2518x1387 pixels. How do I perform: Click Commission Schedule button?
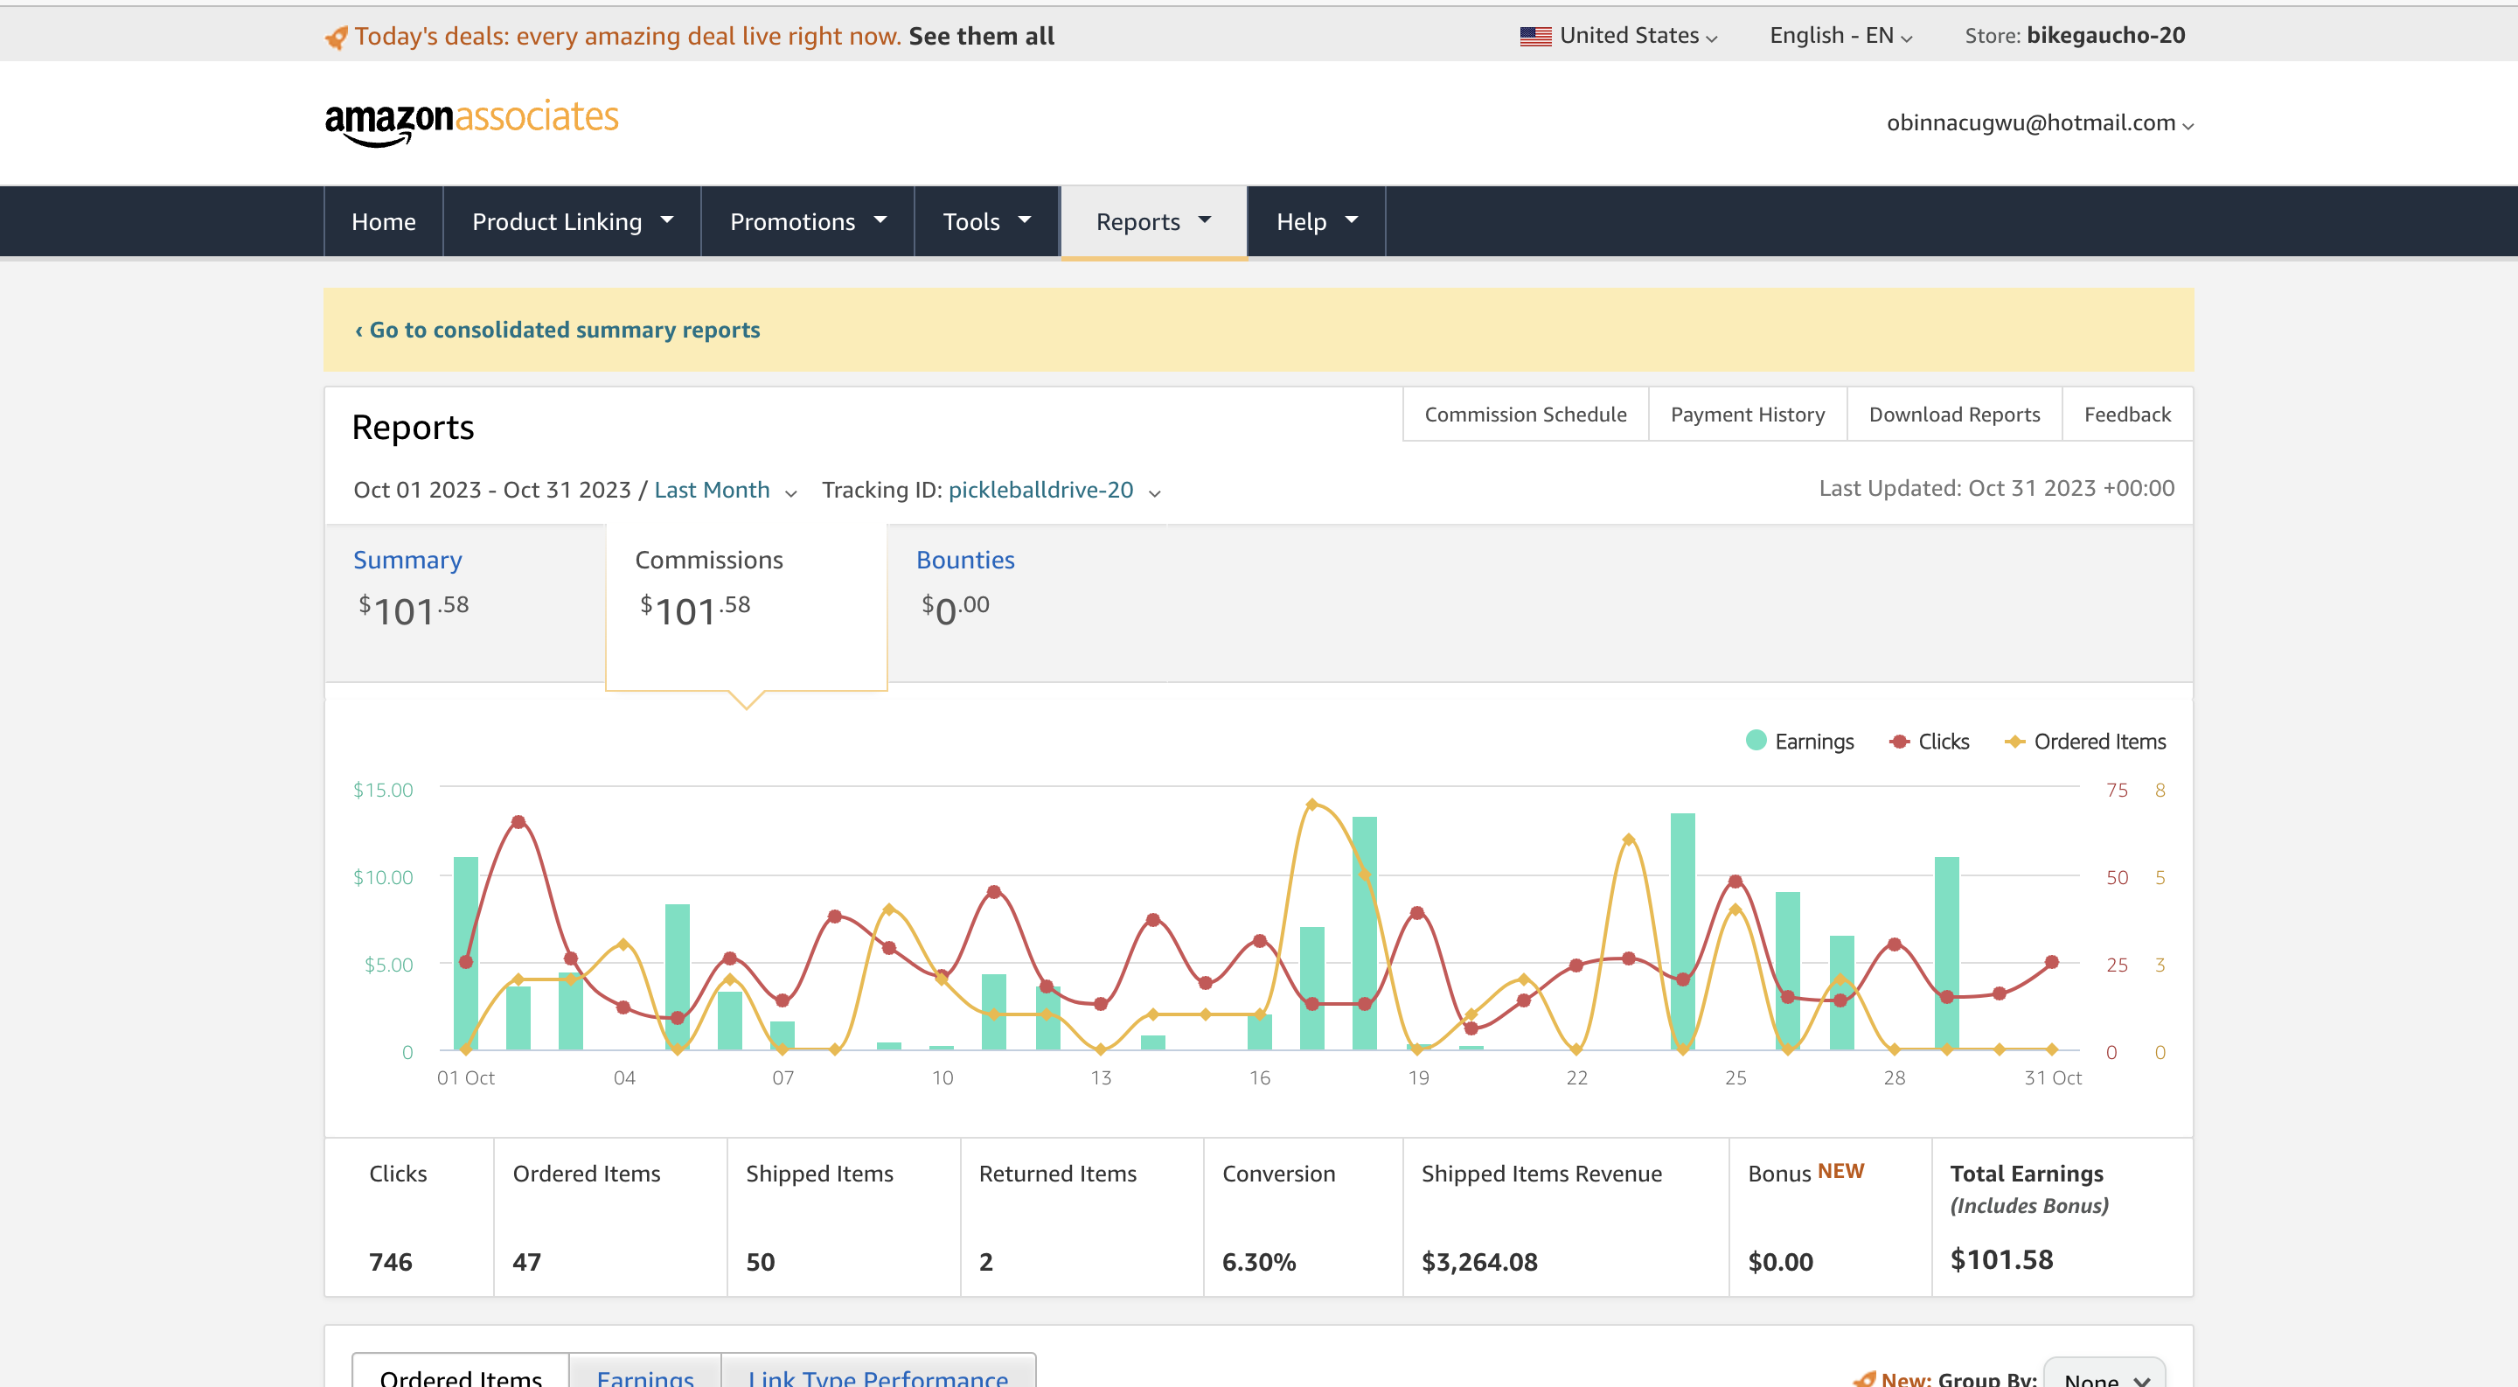coord(1526,415)
